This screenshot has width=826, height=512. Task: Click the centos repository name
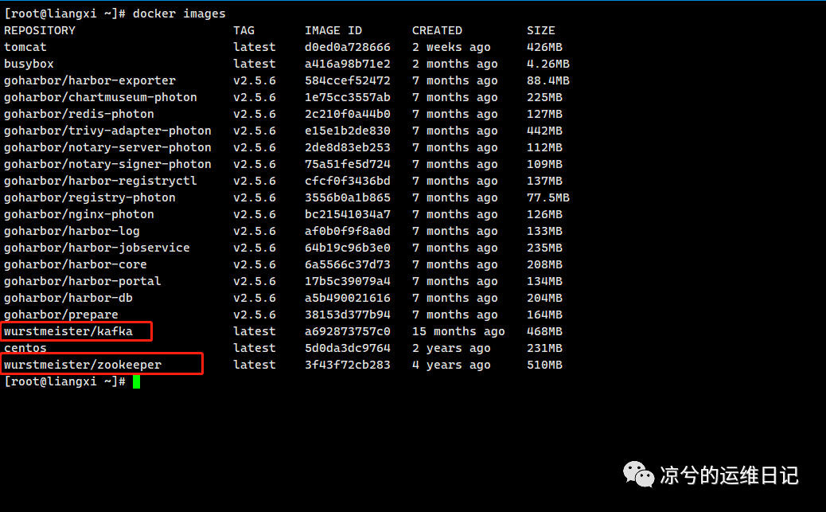coord(25,349)
